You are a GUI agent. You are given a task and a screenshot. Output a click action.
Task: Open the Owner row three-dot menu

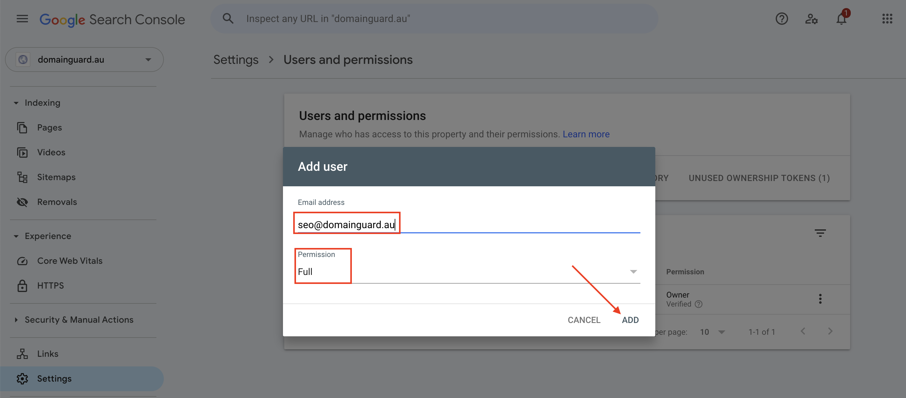820,299
